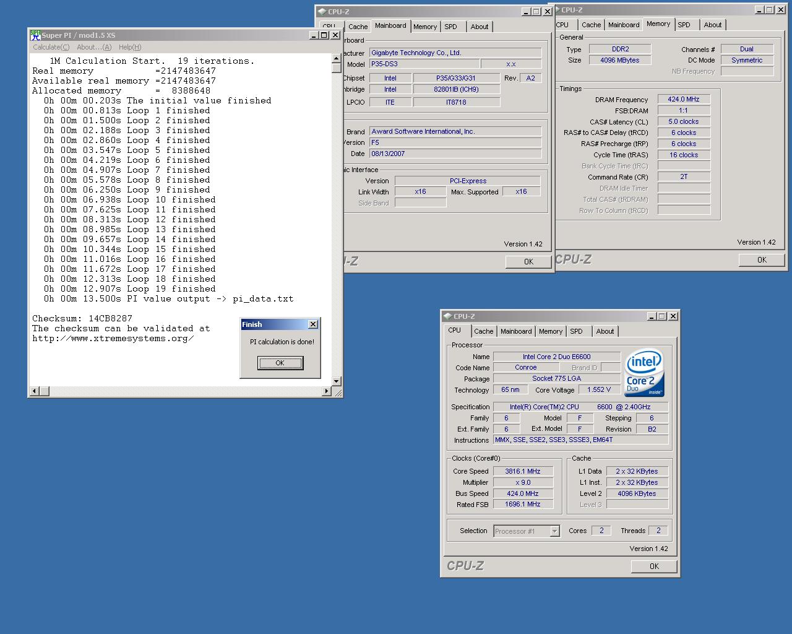
Task: Click the Checksum line 14CB8287
Action: click(82, 318)
